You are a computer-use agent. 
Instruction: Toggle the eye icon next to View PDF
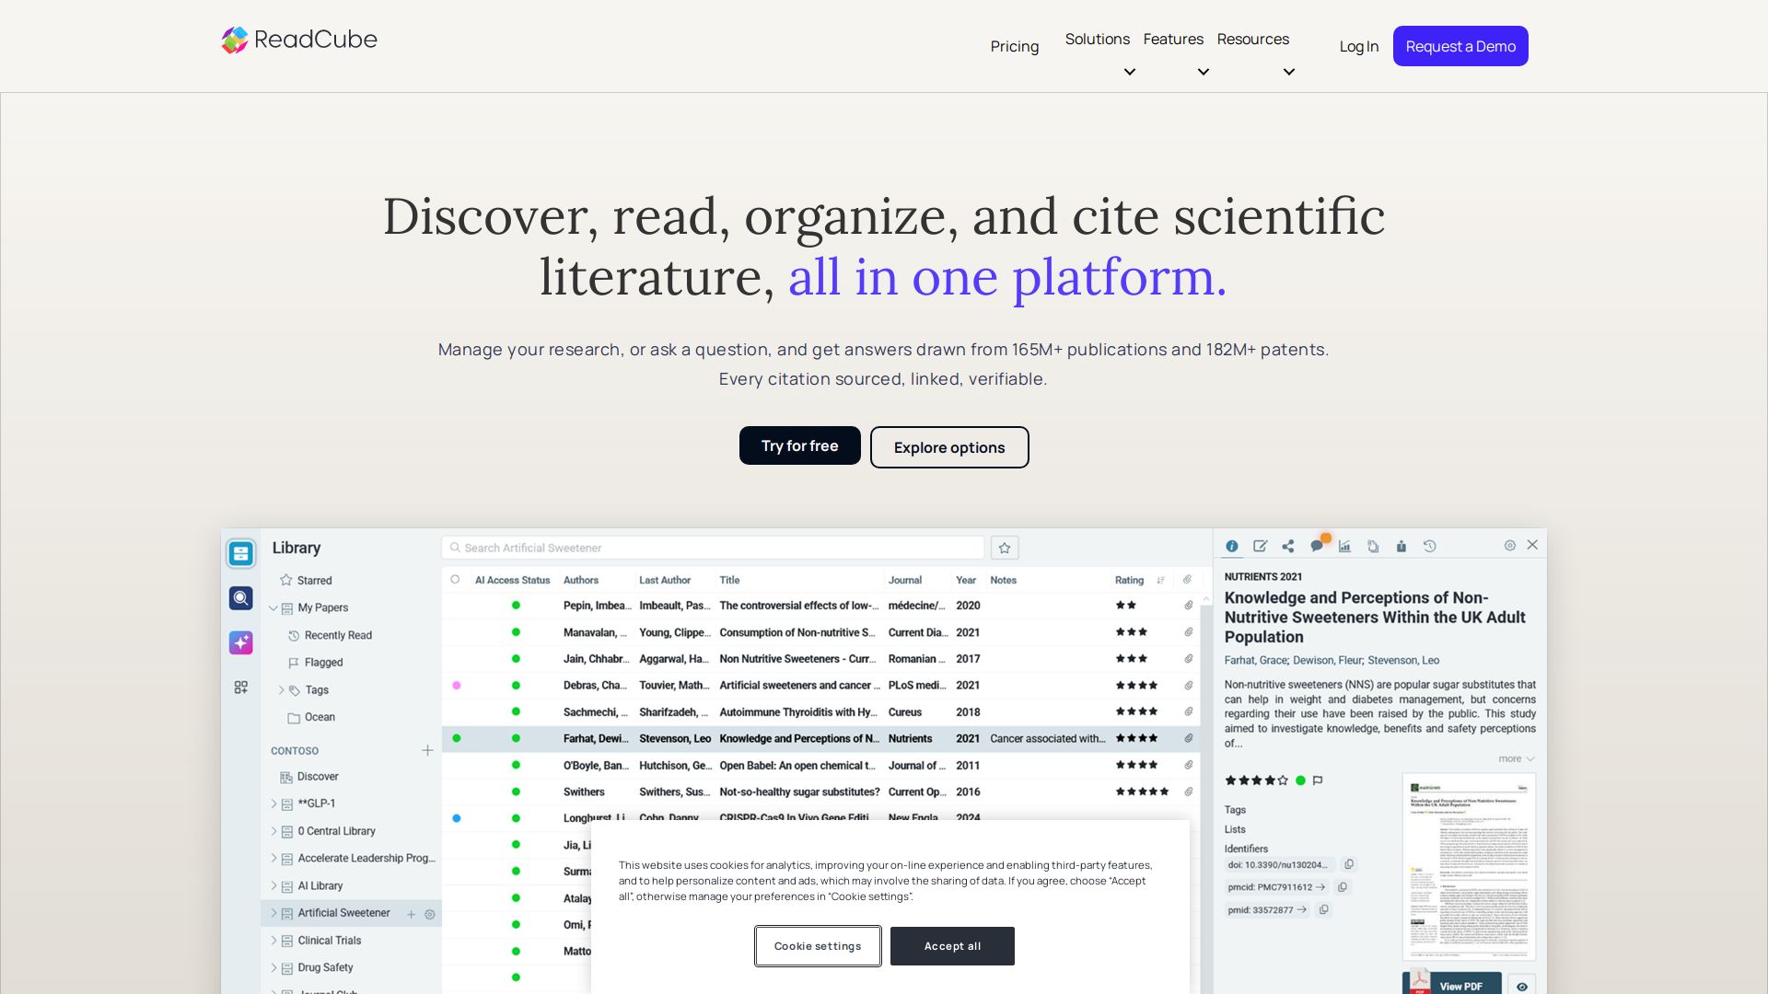(x=1522, y=986)
